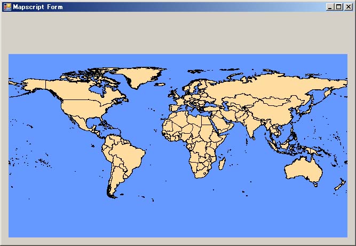Screen dimensions: 356x246
Task: Click the Mapscript Form application icon
Action: coord(6,6)
